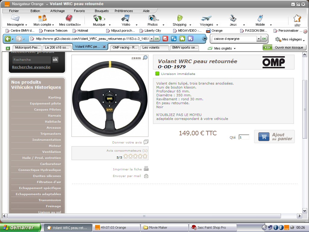Click the OK button beside the address bar
This screenshot has width=309, height=232.
(x=157, y=39)
